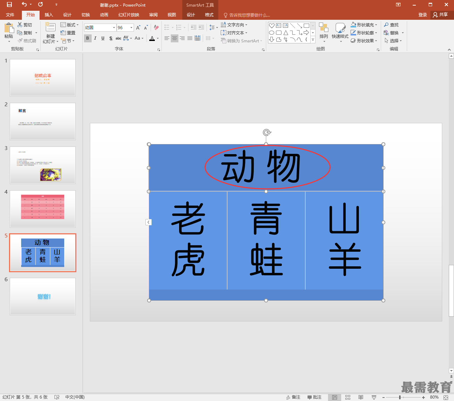This screenshot has height=401, width=454.
Task: Select the triangle shape in shapes gallery
Action: tap(286, 33)
